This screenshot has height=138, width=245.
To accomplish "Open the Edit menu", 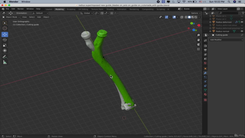I will pos(13,9).
